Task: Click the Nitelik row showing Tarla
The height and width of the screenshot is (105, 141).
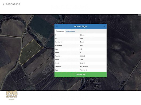Action: tap(81, 60)
